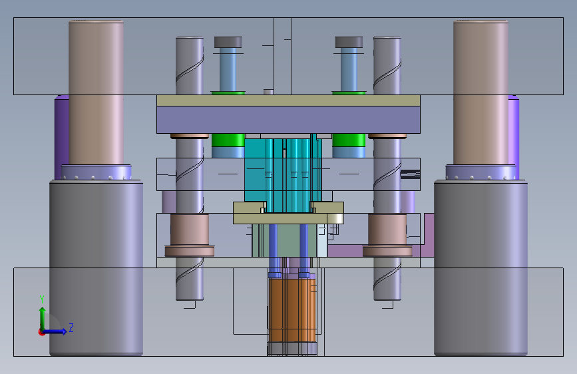
Task: Select the lavender ball-cage collar on left pillar
Action: click(96, 172)
